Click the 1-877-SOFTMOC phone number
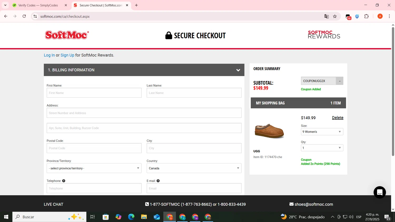Image resolution: width=395 pixels, height=222 pixels. pos(181,204)
